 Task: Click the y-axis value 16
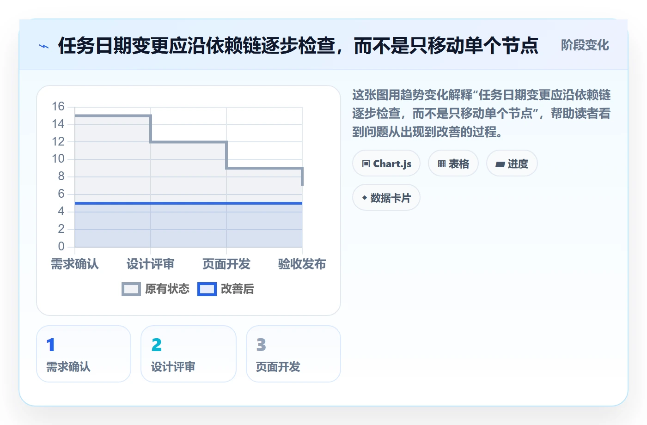pos(58,107)
